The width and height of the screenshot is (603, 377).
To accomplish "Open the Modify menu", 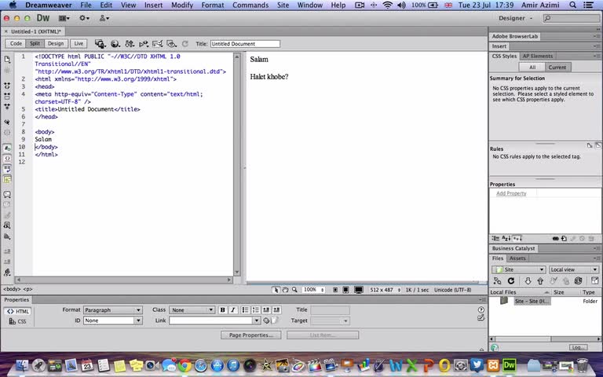I will [182, 5].
